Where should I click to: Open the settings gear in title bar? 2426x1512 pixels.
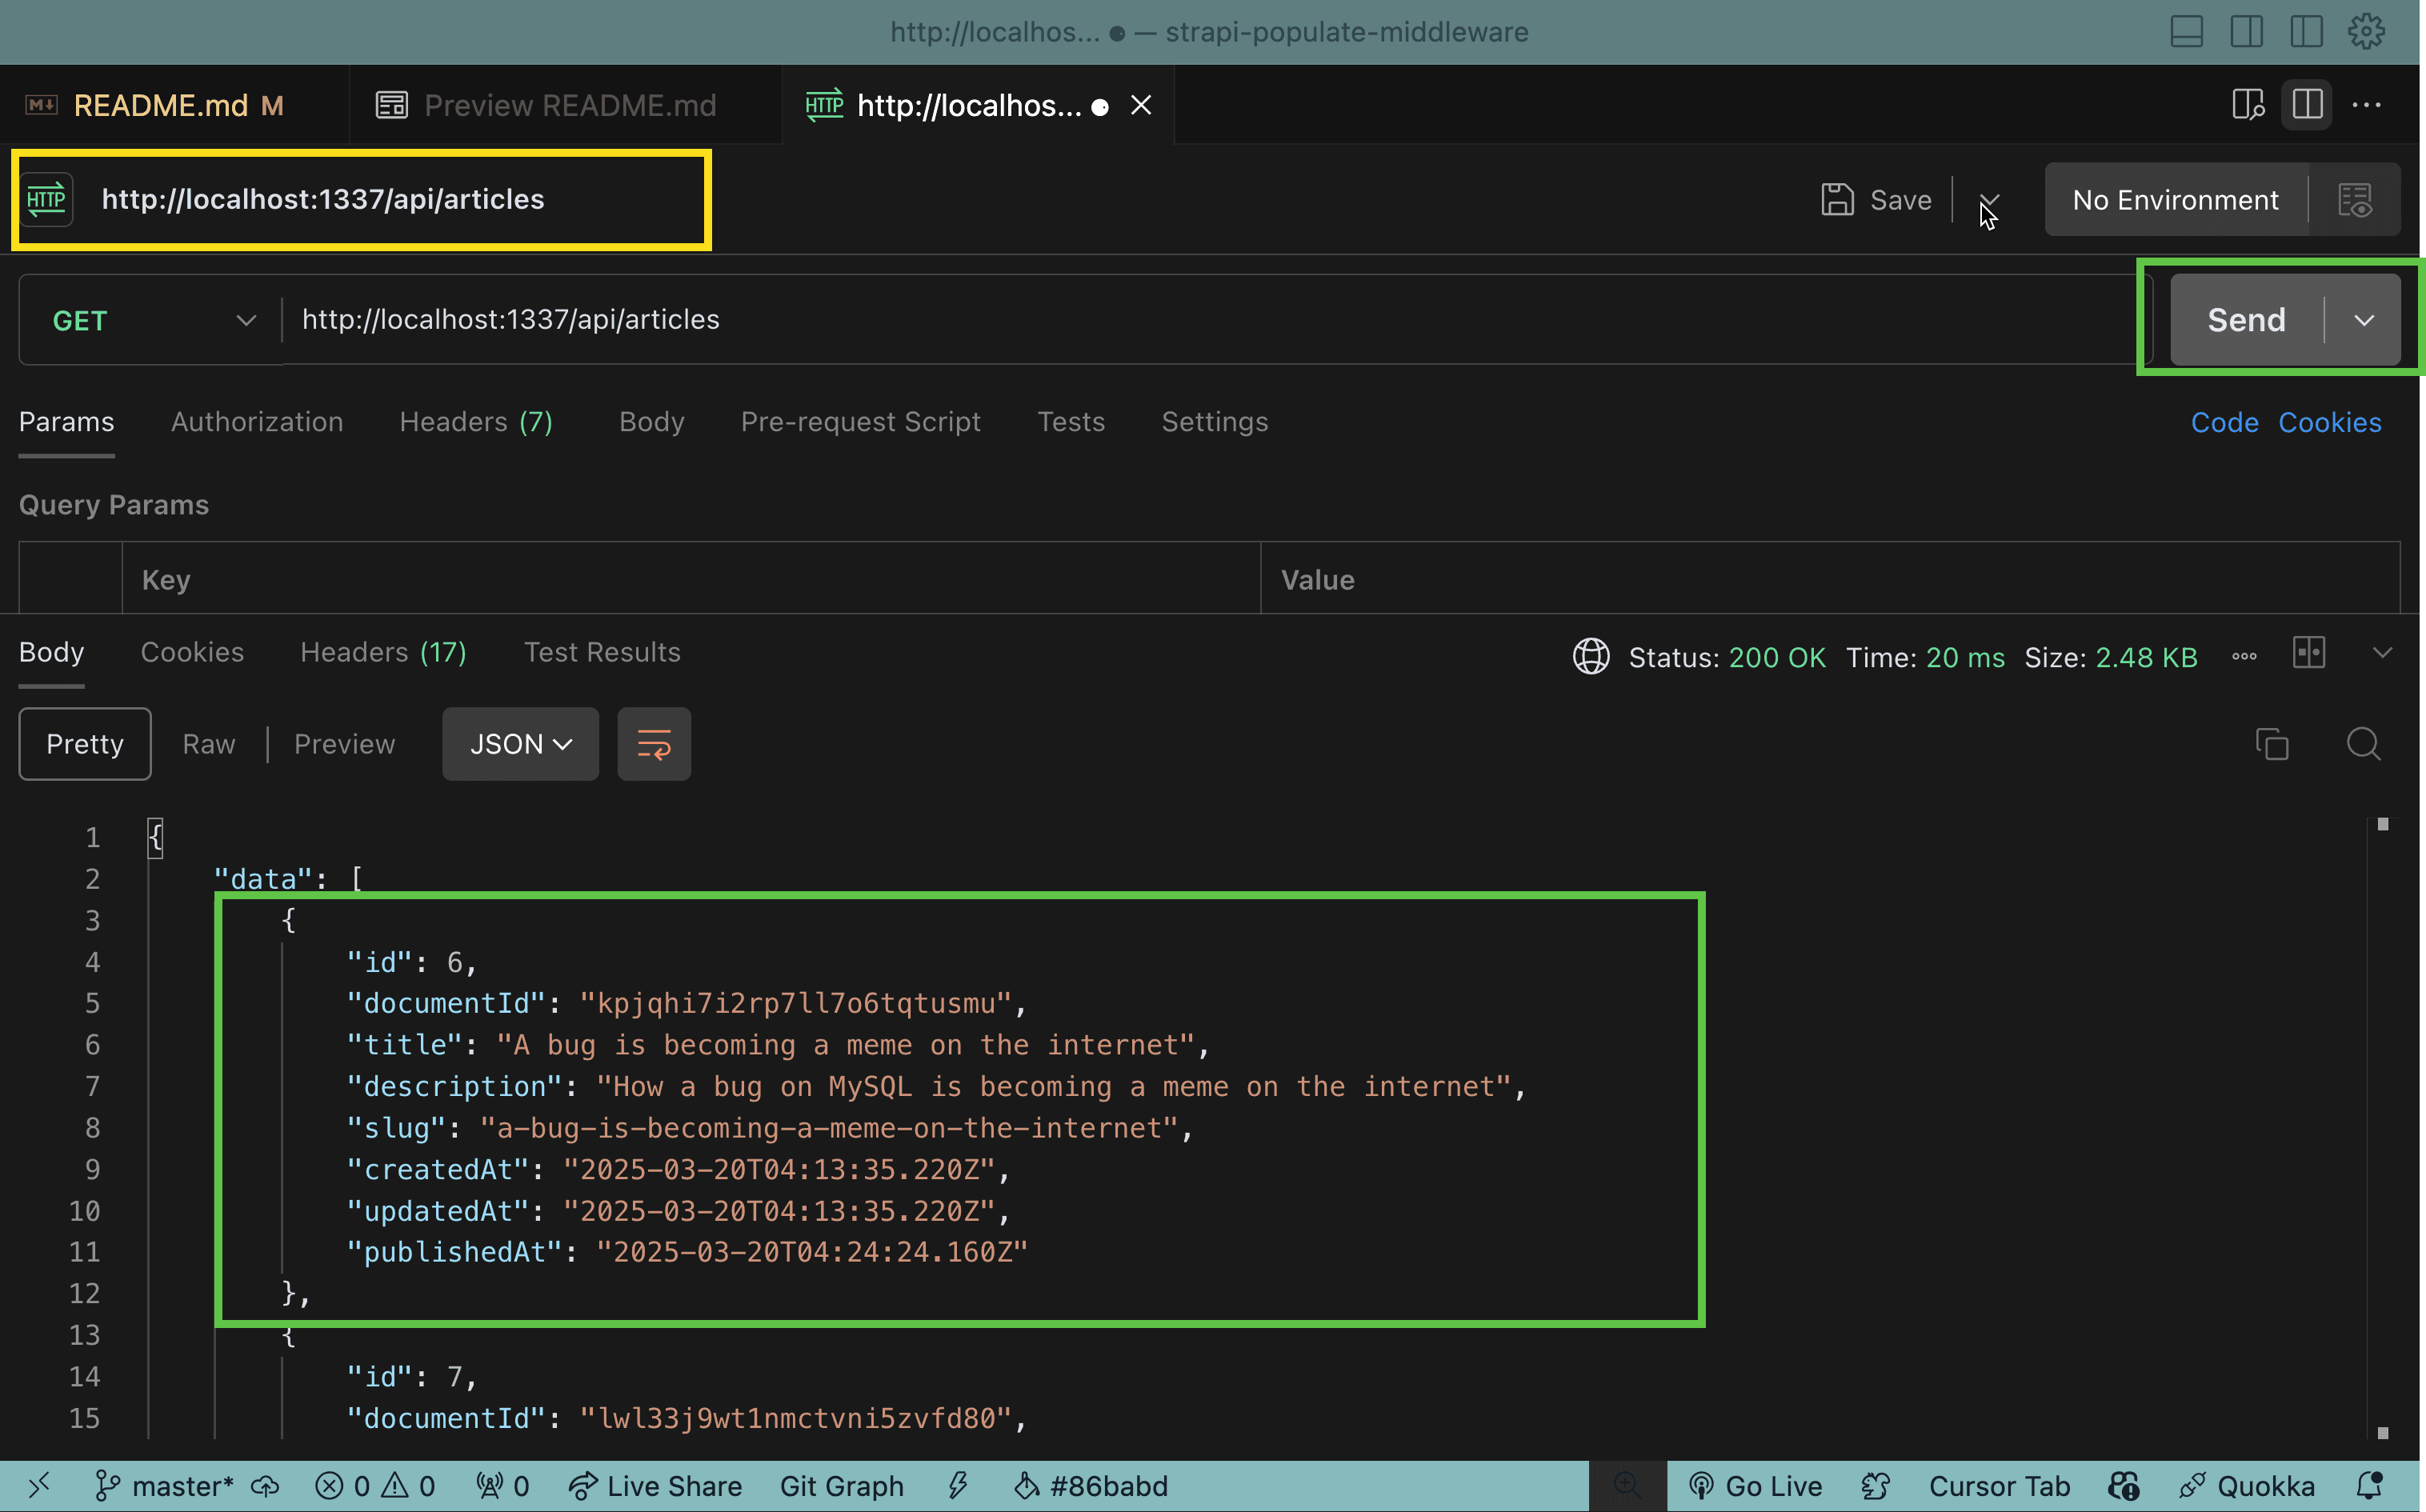pyautogui.click(x=2366, y=32)
